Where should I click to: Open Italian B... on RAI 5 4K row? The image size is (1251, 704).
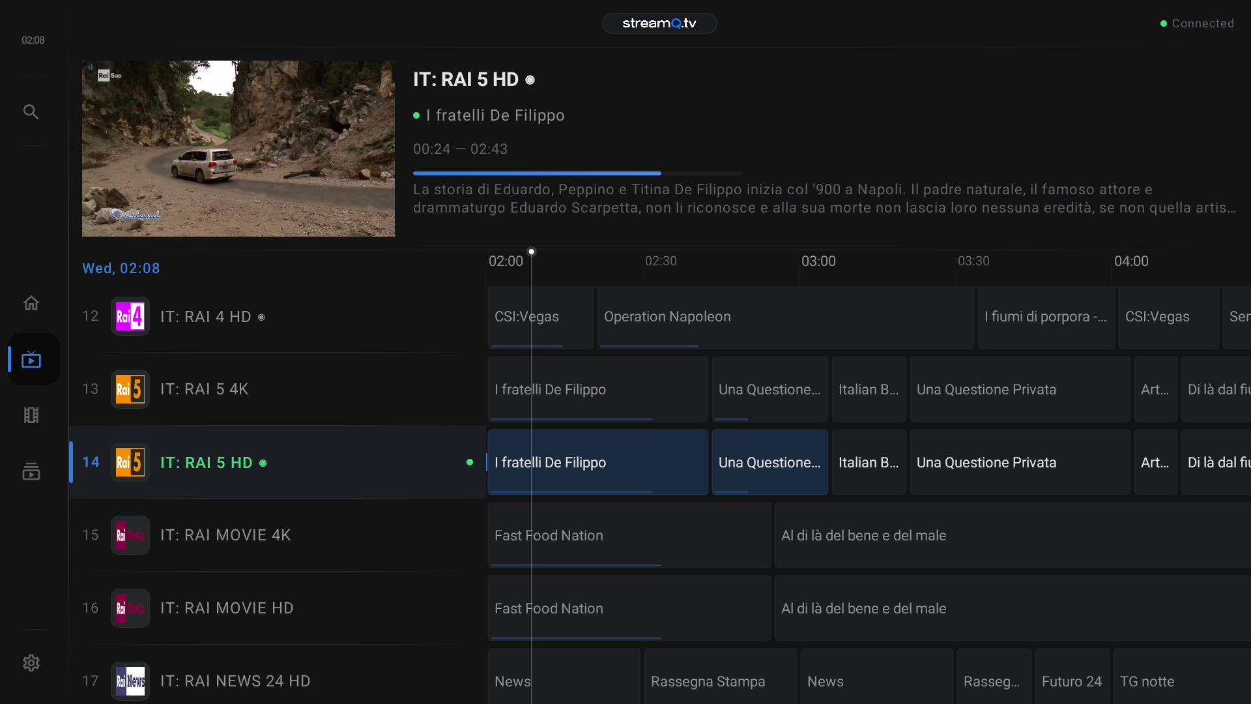[869, 389]
